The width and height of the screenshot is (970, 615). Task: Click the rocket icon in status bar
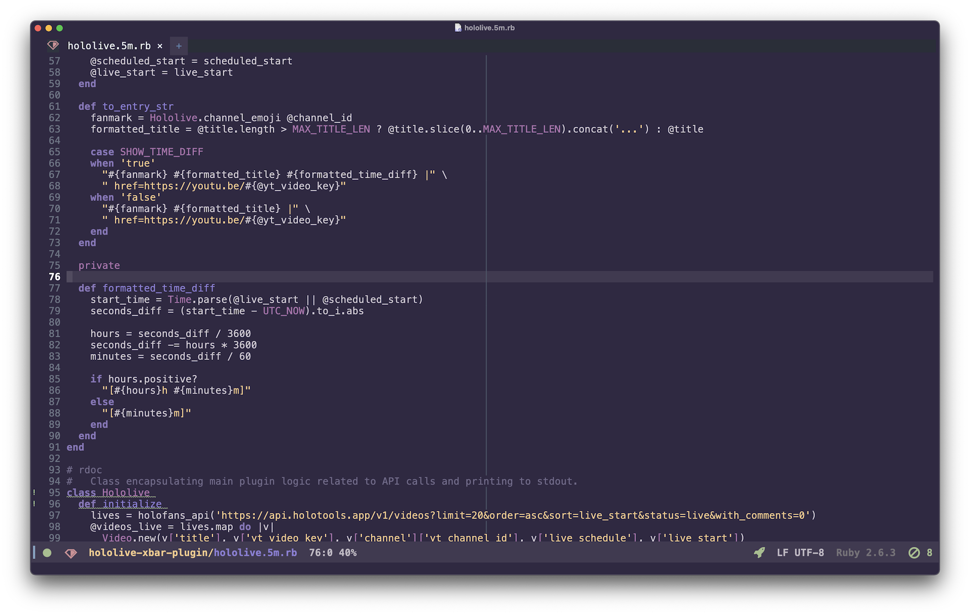click(x=759, y=553)
